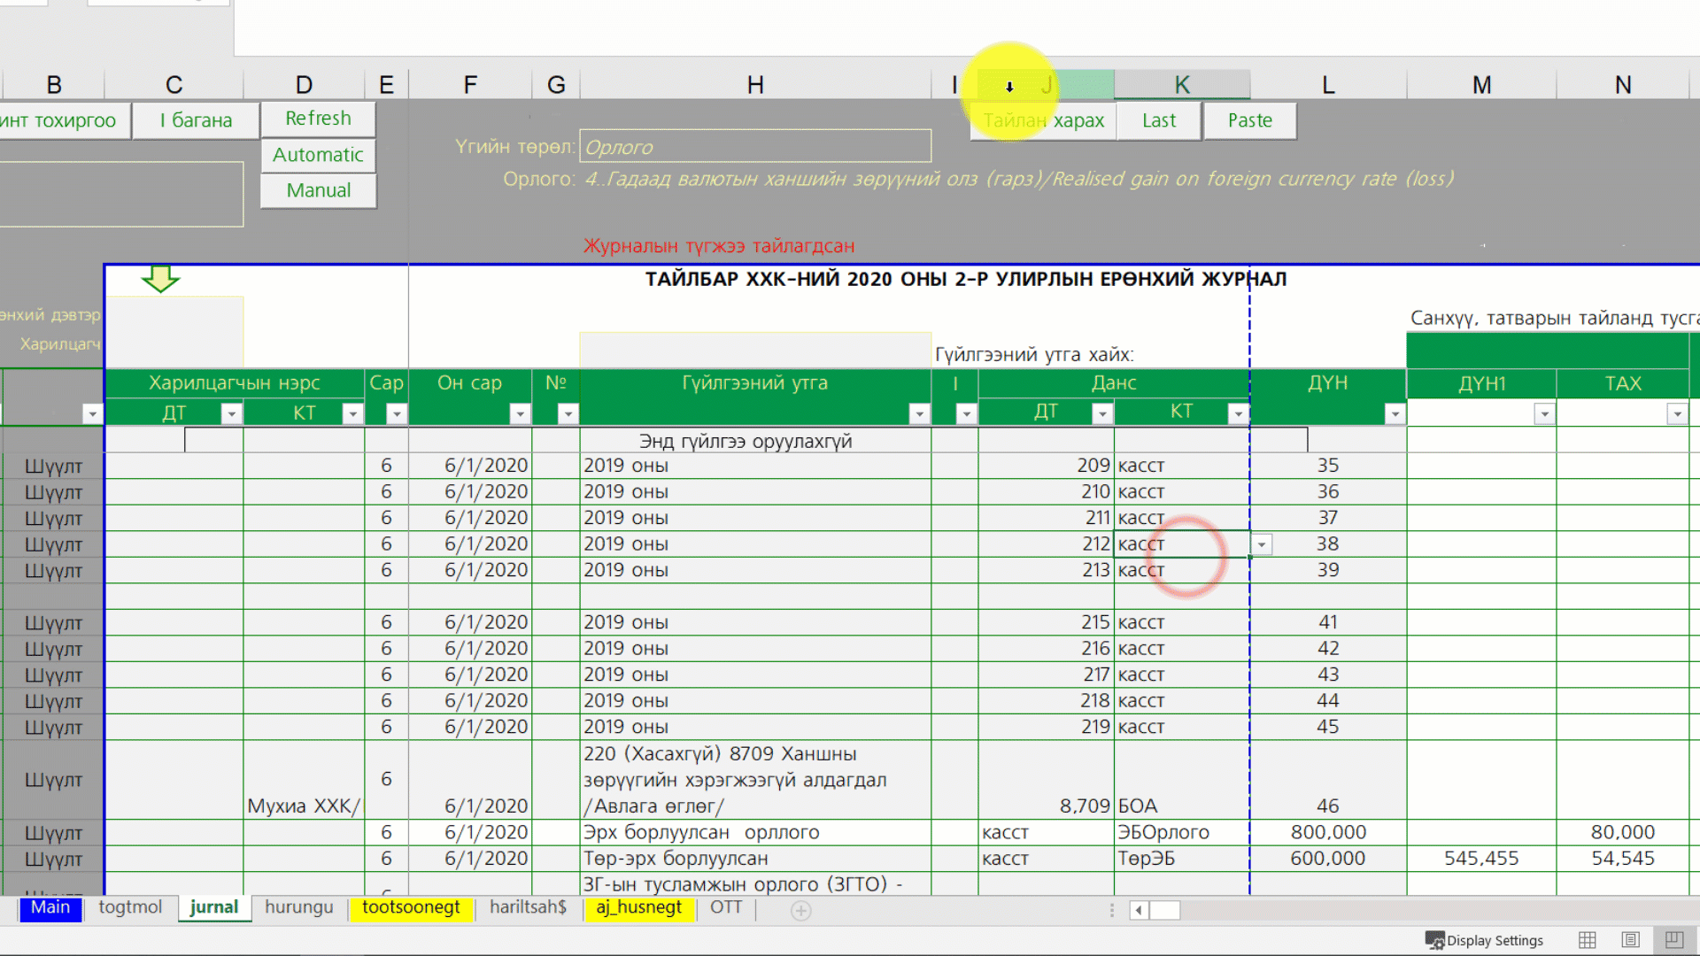Click the Paste button

pos(1249,120)
